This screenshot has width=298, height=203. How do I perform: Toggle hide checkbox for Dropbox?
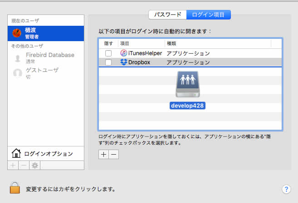tap(108, 62)
